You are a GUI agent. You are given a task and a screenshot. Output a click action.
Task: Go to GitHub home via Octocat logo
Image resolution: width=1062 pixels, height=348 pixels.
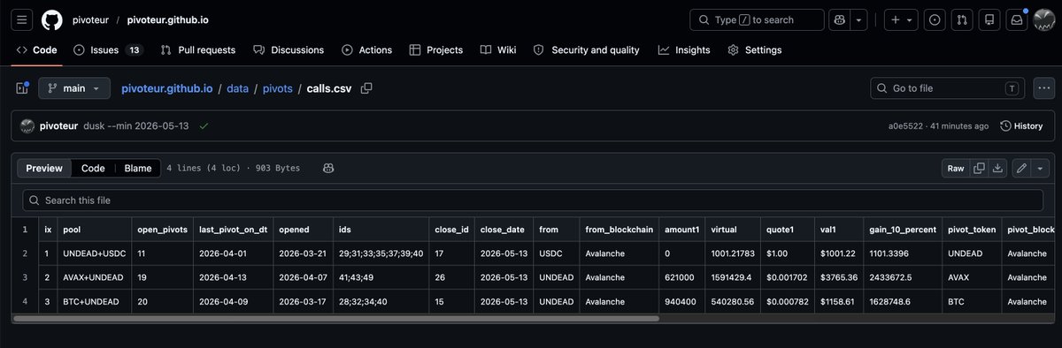52,19
